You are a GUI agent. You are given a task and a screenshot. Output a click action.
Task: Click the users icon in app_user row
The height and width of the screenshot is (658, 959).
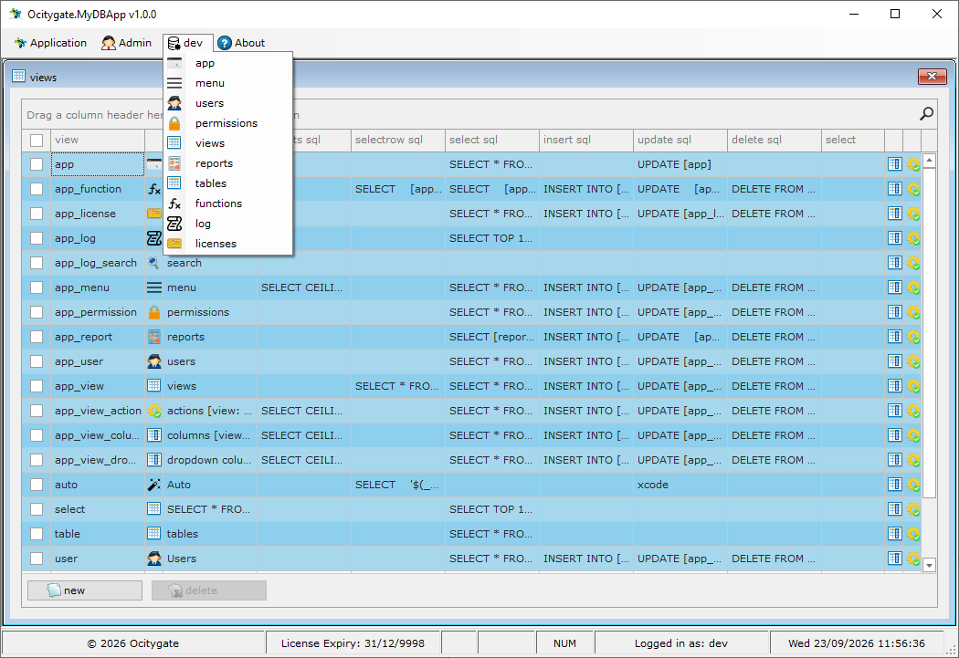pos(154,361)
